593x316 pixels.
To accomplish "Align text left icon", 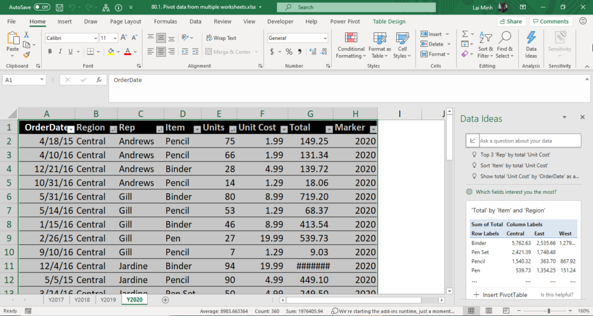I will click(151, 52).
